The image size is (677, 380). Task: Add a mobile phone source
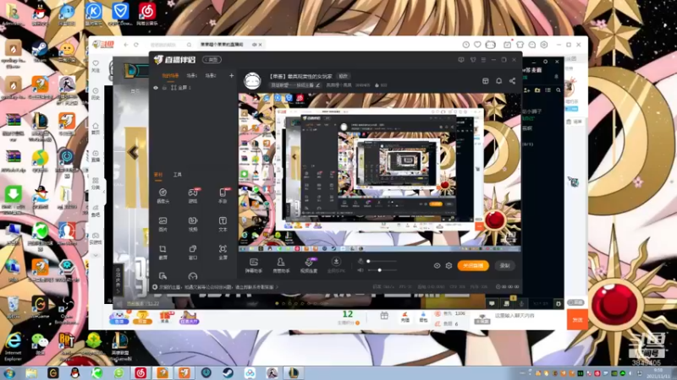223,195
